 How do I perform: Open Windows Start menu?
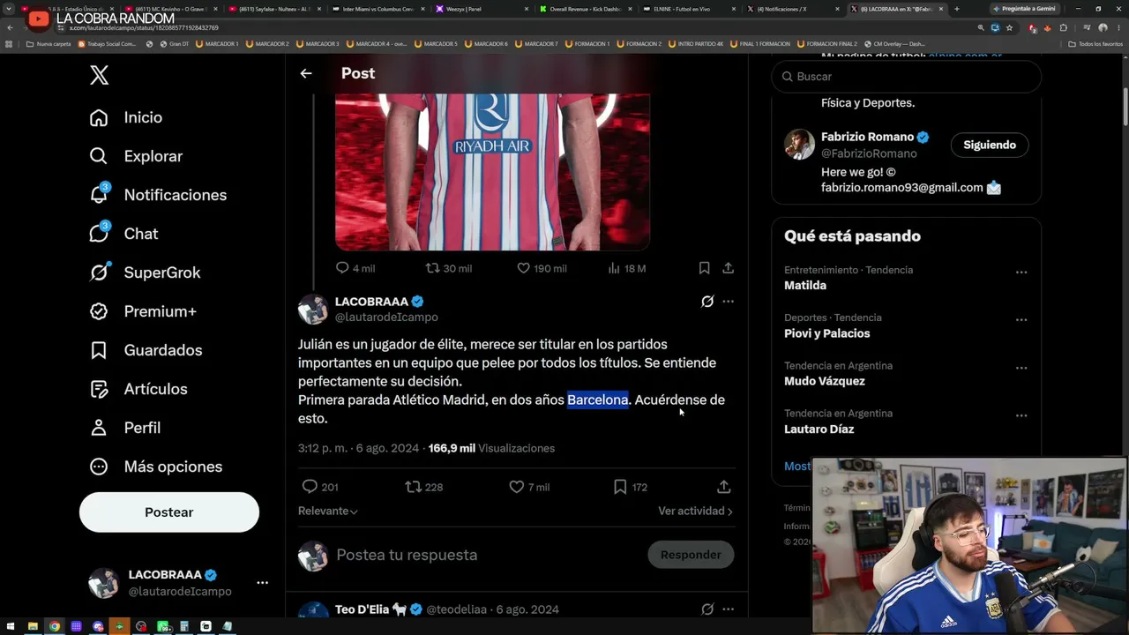tap(11, 626)
